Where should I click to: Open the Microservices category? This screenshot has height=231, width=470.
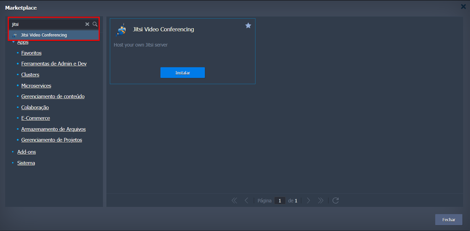click(36, 86)
